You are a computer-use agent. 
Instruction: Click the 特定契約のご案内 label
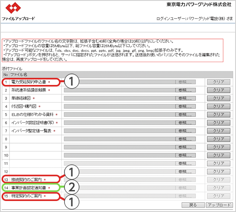tap(26, 196)
